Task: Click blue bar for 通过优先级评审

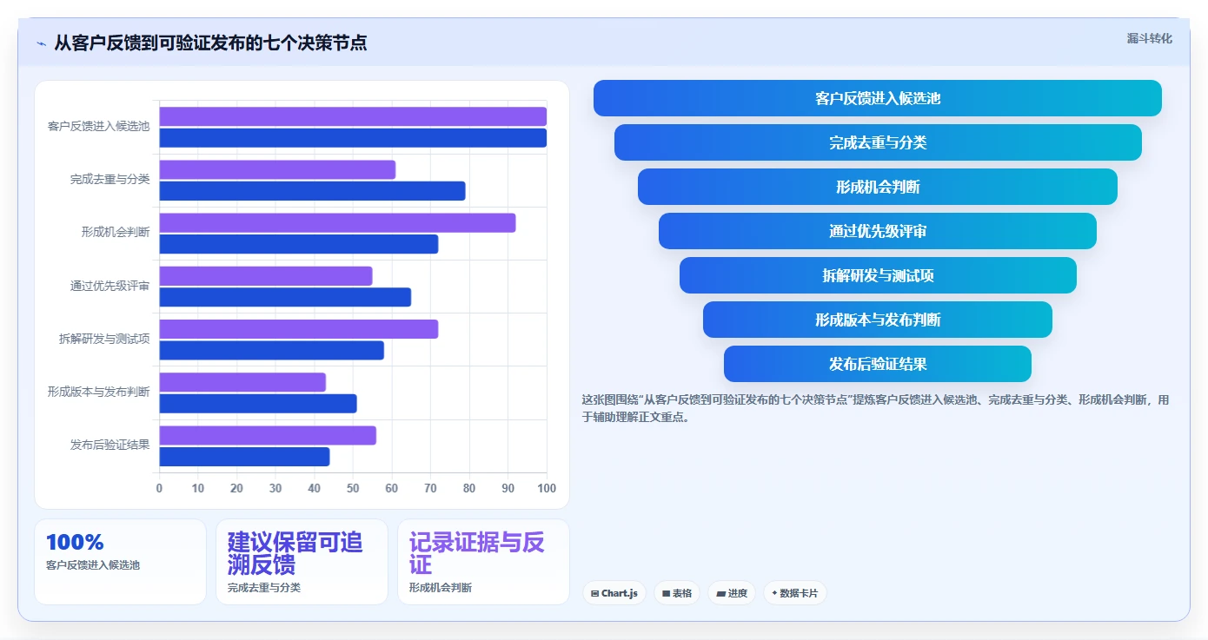Action: coord(285,297)
